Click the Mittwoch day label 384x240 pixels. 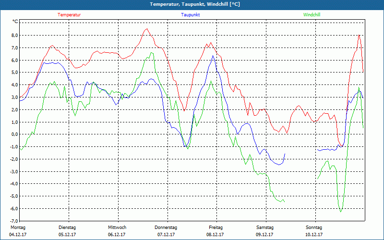click(x=117, y=228)
